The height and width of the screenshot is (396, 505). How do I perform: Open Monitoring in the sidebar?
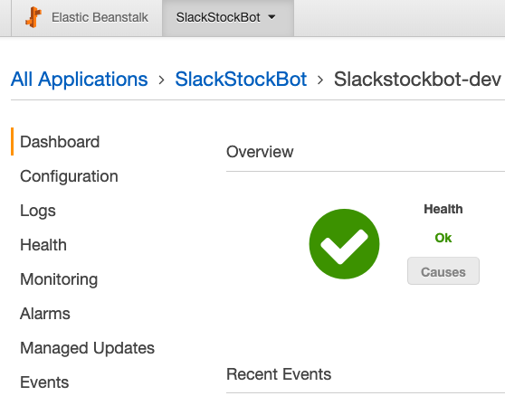pyautogui.click(x=59, y=279)
